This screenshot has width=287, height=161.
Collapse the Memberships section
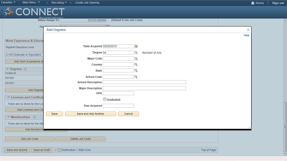click(x=8, y=117)
